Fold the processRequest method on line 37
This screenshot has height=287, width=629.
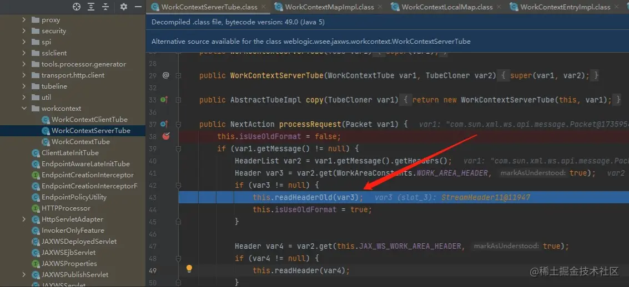point(179,124)
